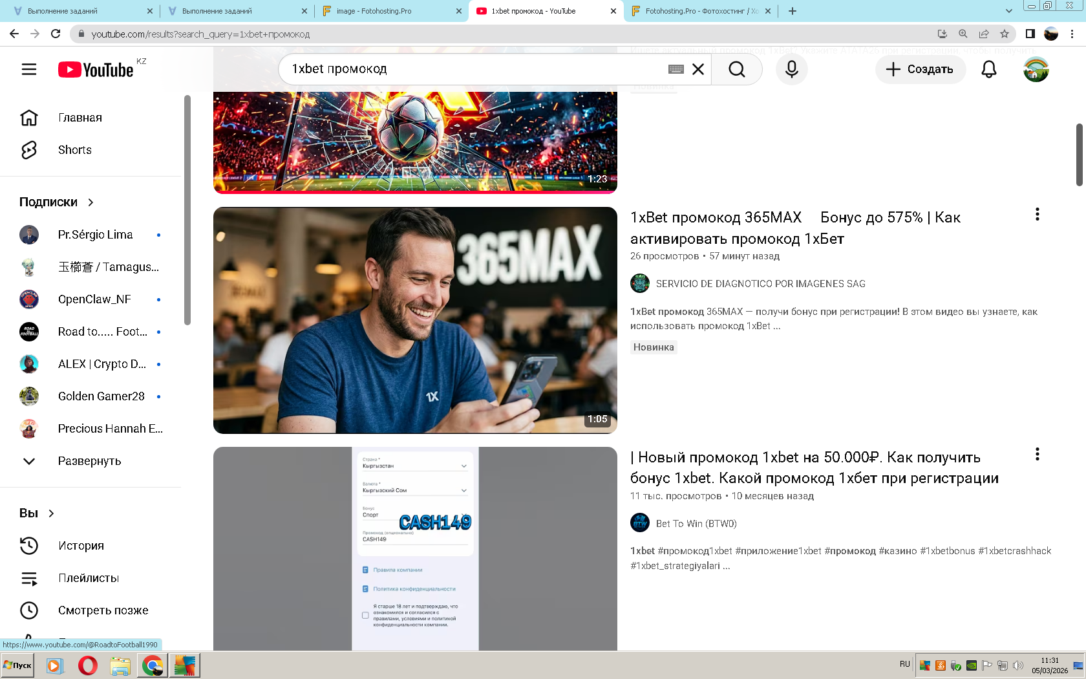Play the 365MAX video thumbnail
This screenshot has width=1086, height=679.
point(415,320)
